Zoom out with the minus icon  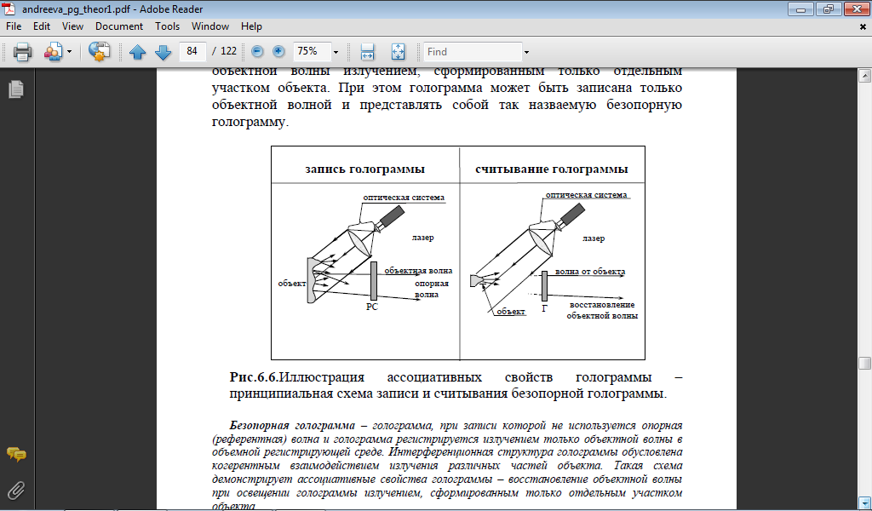coord(257,51)
